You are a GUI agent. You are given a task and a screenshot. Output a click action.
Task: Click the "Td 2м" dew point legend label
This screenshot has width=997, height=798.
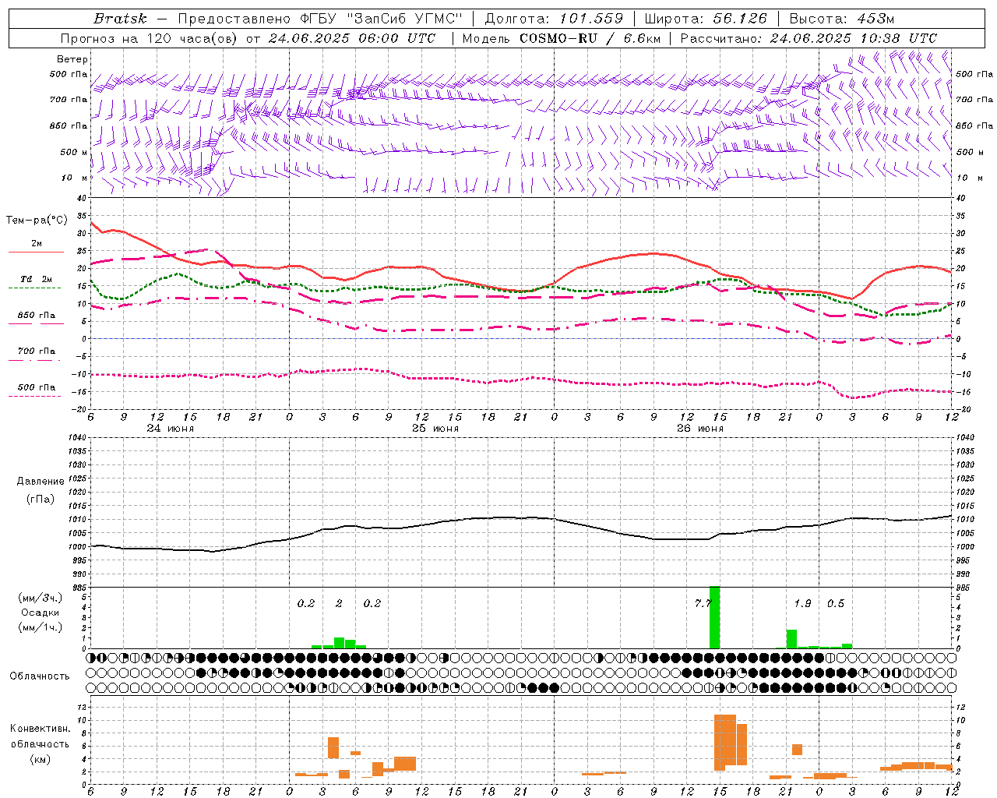pyautogui.click(x=37, y=279)
